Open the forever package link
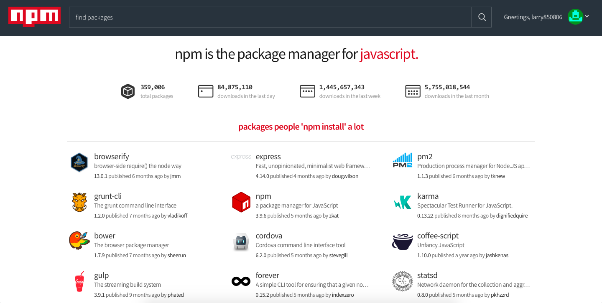 click(x=268, y=275)
